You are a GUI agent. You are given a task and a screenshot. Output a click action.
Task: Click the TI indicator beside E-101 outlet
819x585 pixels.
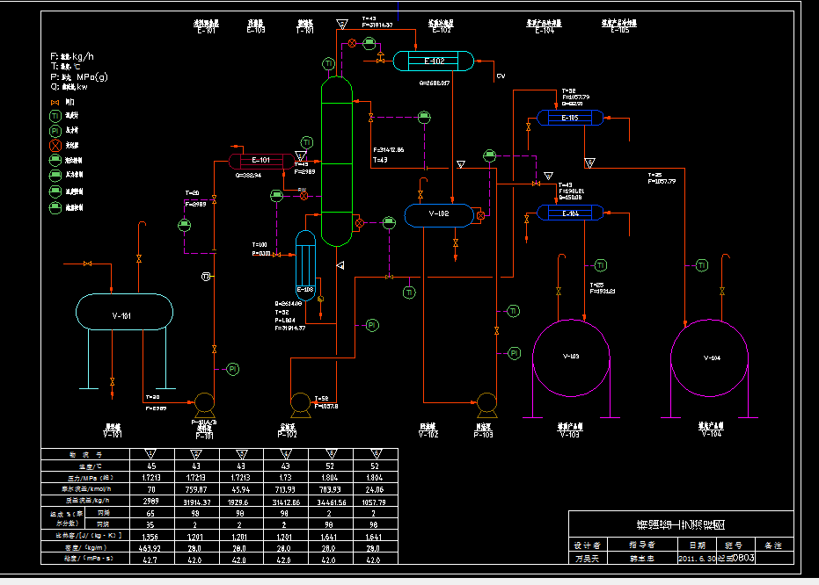(307, 142)
